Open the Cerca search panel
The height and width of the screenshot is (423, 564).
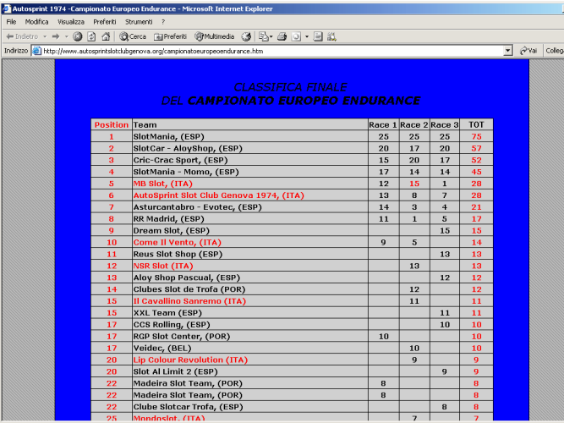pos(133,36)
